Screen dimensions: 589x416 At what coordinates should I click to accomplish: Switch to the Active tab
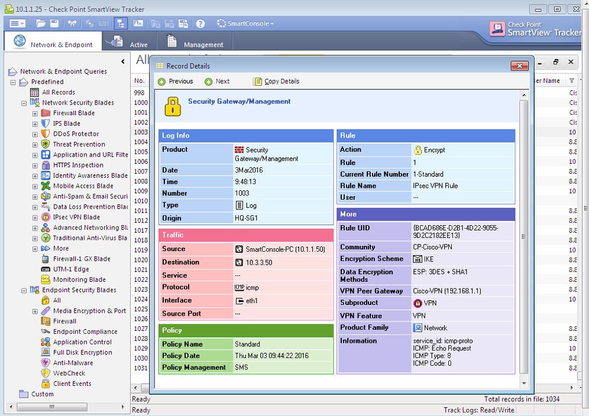click(x=128, y=41)
